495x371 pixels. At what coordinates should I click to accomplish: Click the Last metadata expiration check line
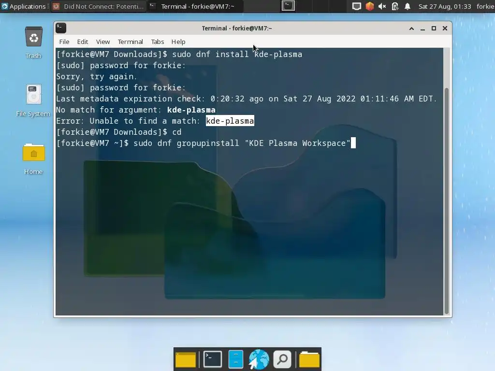(246, 99)
